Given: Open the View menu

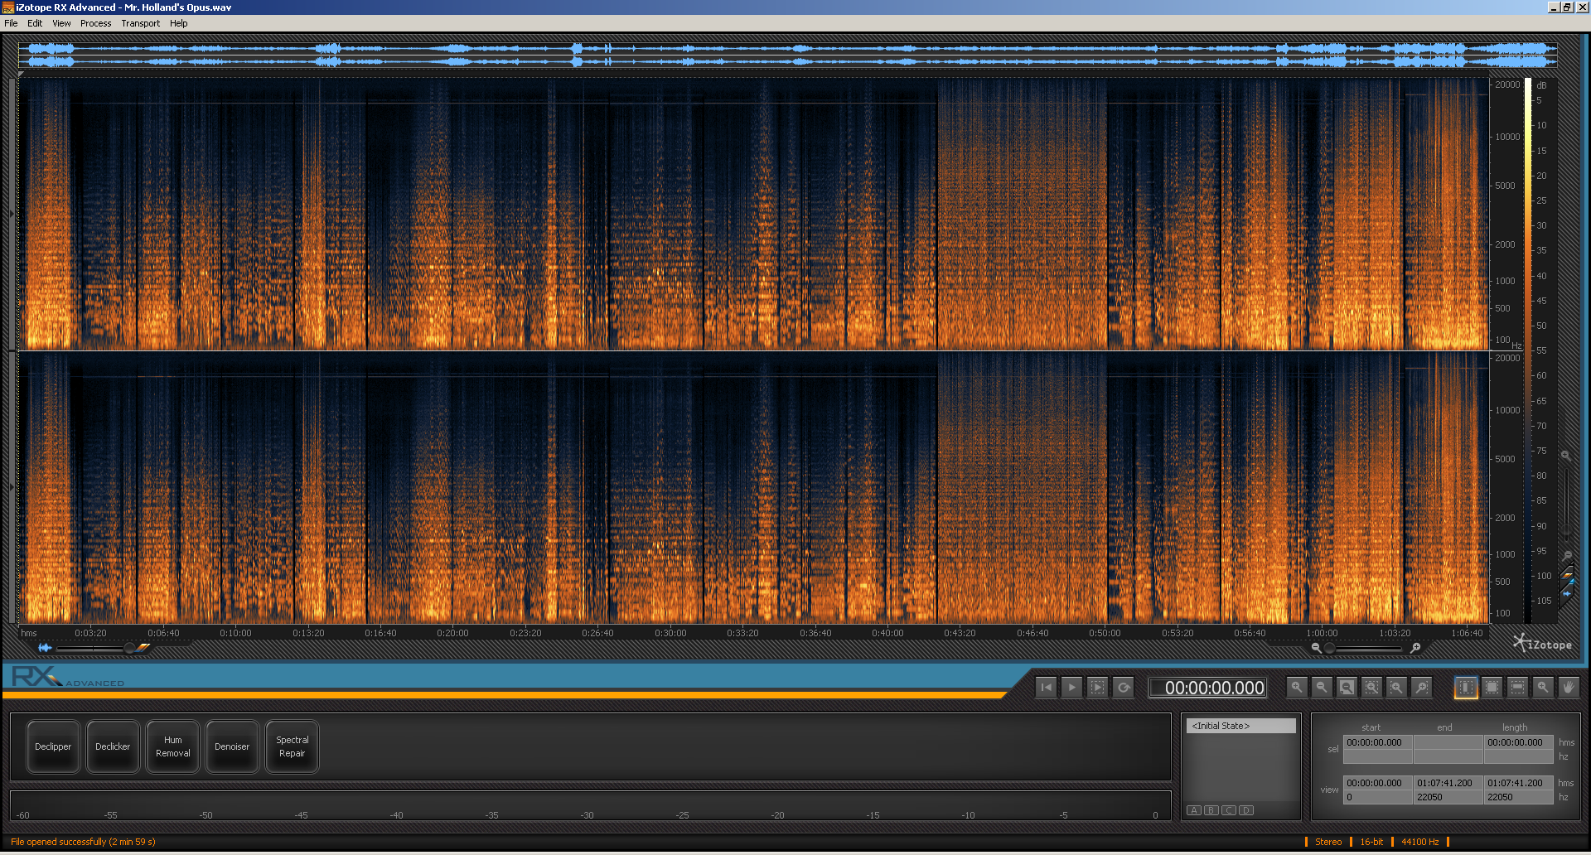Looking at the screenshot, I should point(61,23).
